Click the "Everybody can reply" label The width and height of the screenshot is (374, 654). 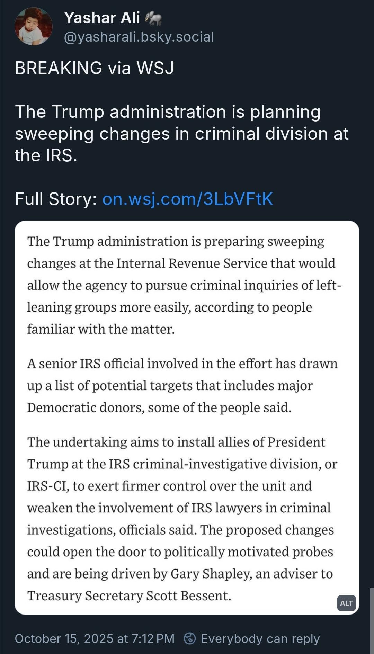tap(260, 638)
